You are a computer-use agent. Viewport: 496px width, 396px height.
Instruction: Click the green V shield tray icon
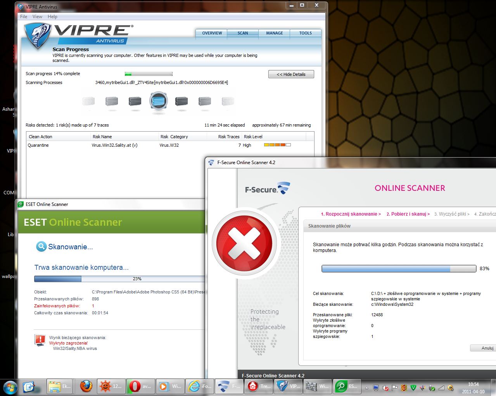[x=413, y=388]
